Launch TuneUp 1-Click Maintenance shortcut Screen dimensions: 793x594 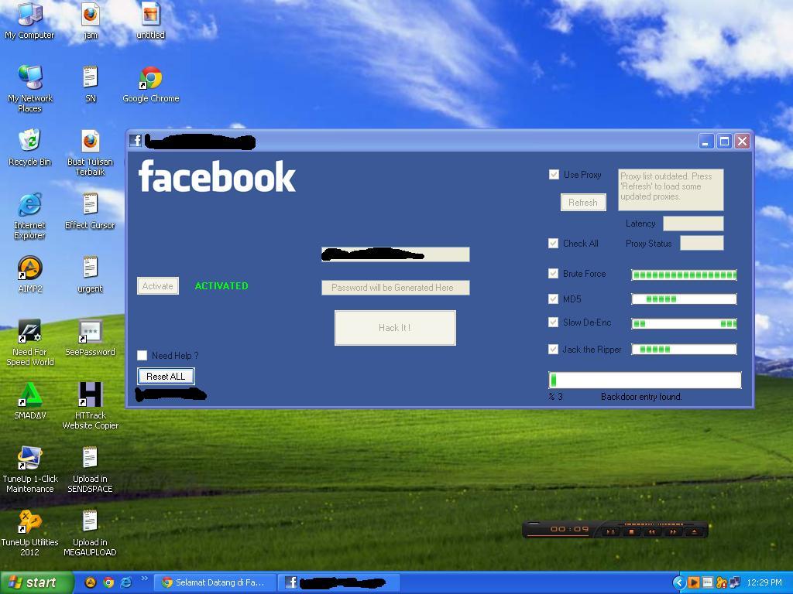click(x=30, y=469)
